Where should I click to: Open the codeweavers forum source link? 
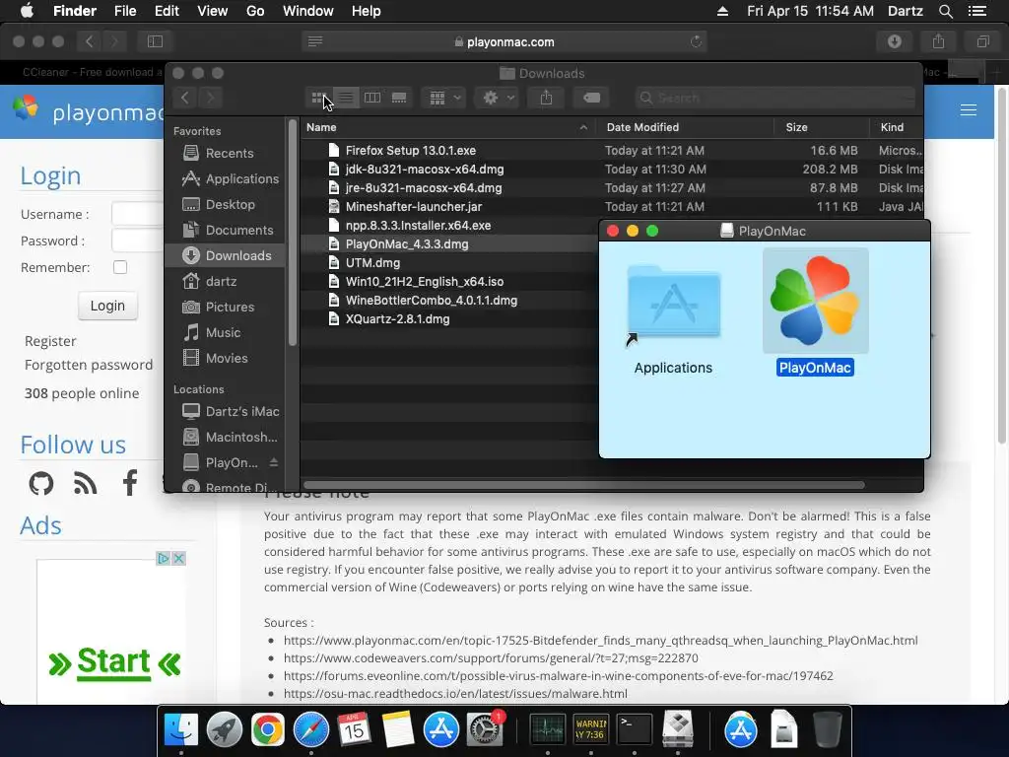[x=491, y=657]
